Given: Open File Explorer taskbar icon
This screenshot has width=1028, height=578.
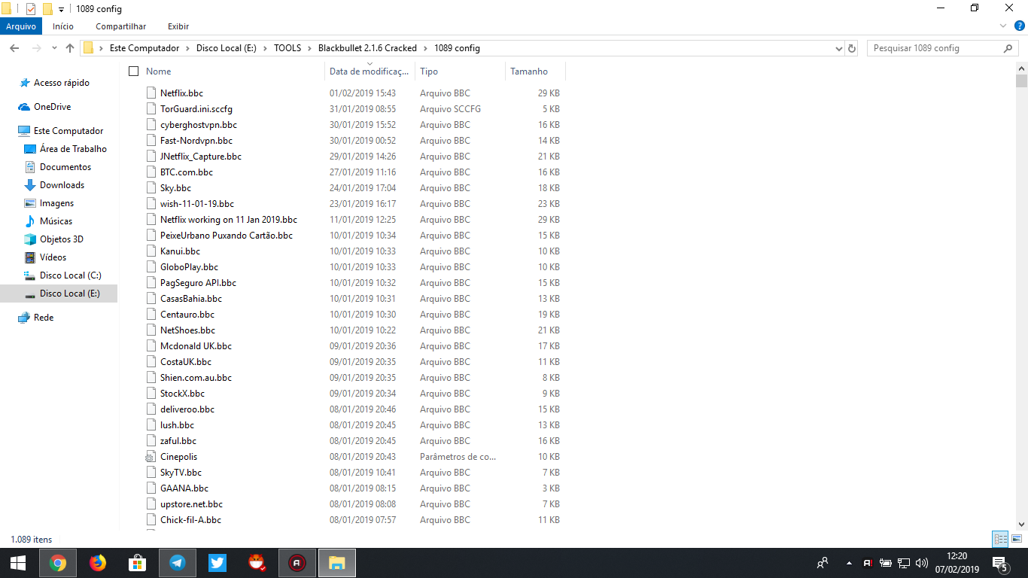Looking at the screenshot, I should point(337,563).
